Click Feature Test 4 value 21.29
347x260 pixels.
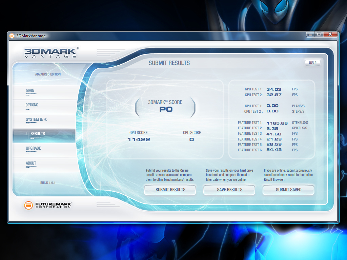[274, 139]
